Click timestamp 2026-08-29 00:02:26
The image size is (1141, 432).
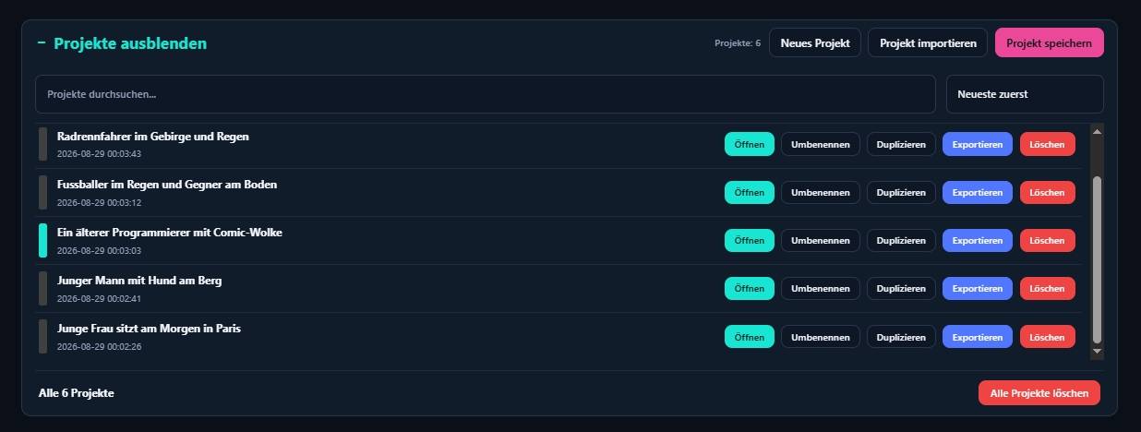(x=99, y=346)
